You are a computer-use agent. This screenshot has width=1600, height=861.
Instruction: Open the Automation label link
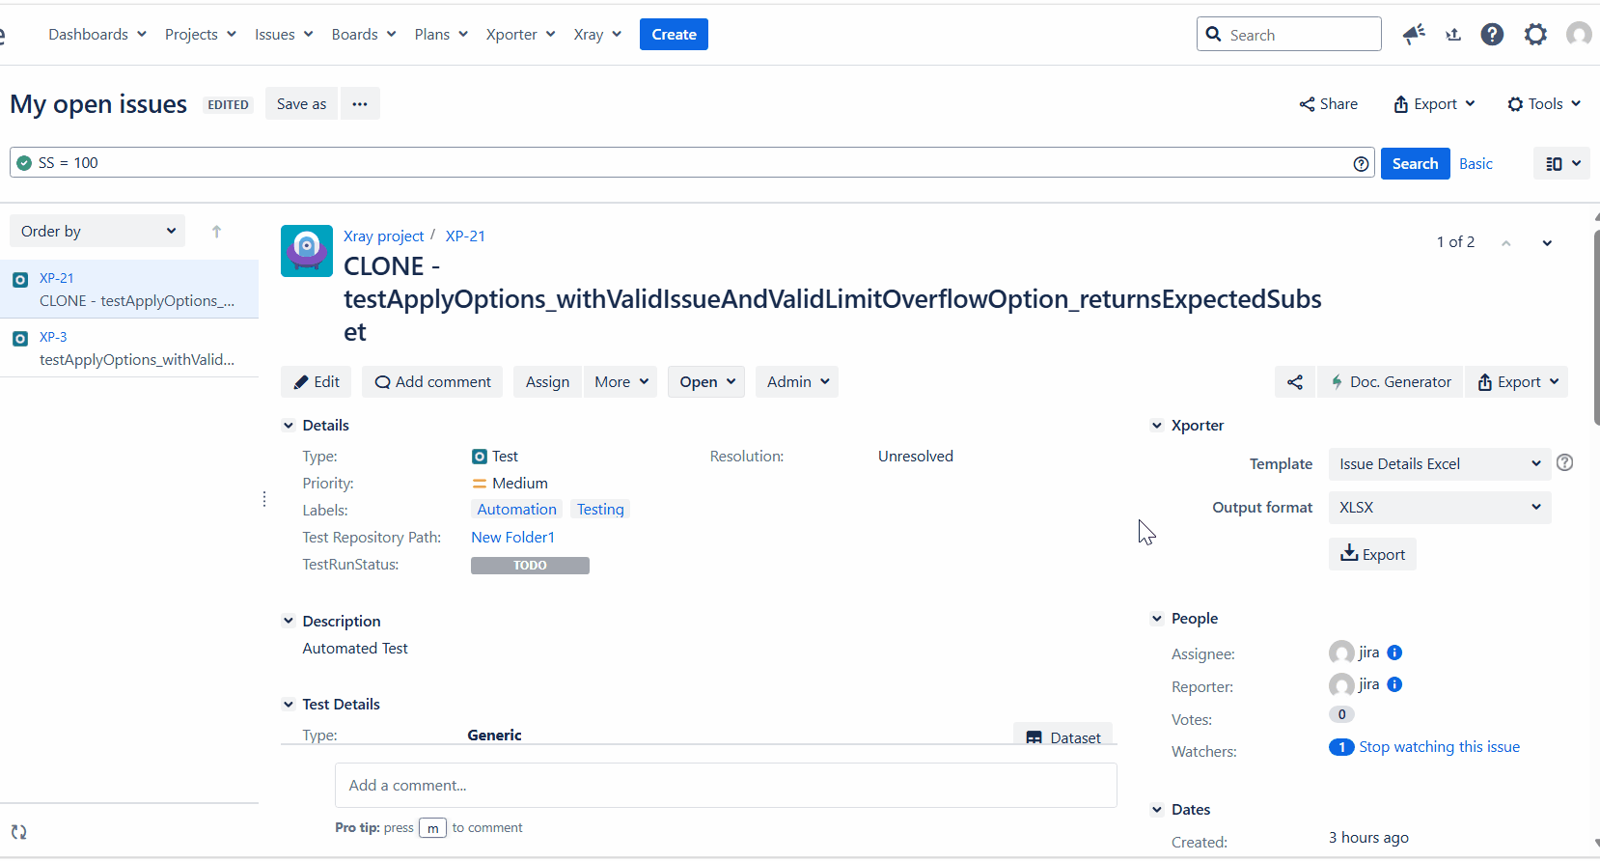[x=516, y=510]
